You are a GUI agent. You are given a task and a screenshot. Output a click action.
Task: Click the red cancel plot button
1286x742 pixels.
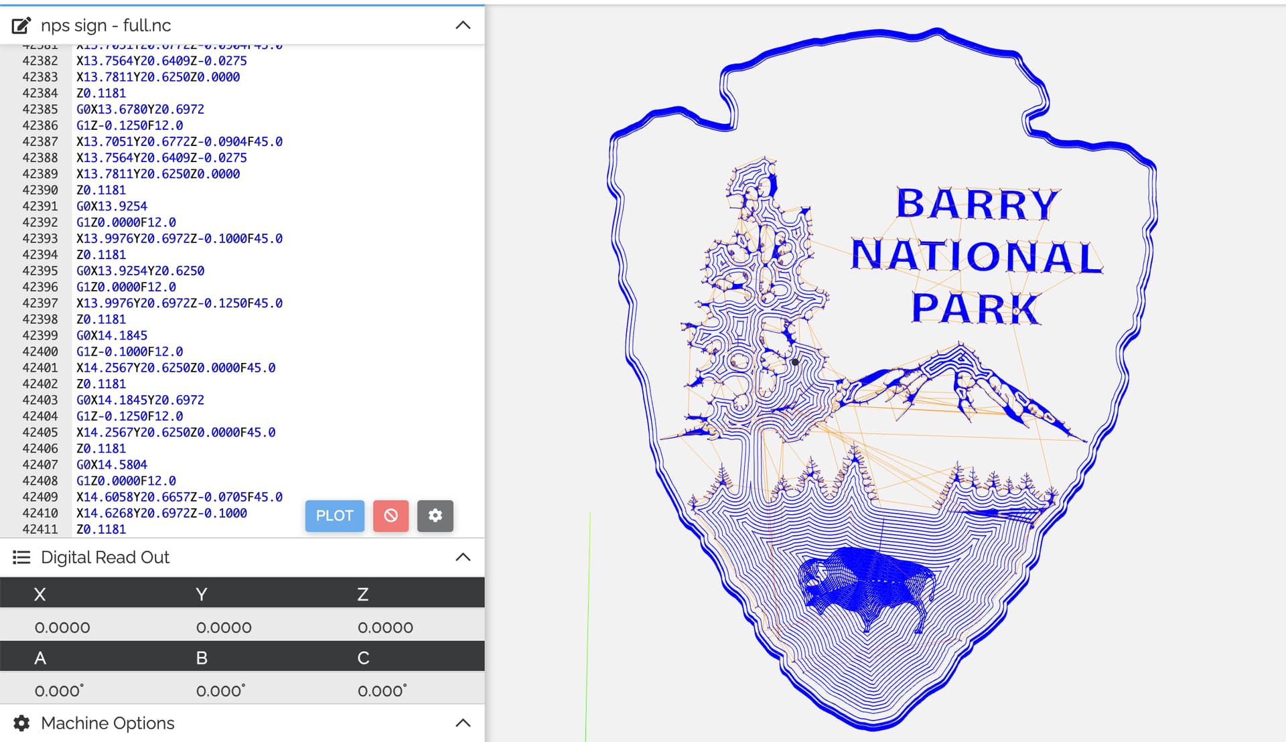pyautogui.click(x=390, y=516)
